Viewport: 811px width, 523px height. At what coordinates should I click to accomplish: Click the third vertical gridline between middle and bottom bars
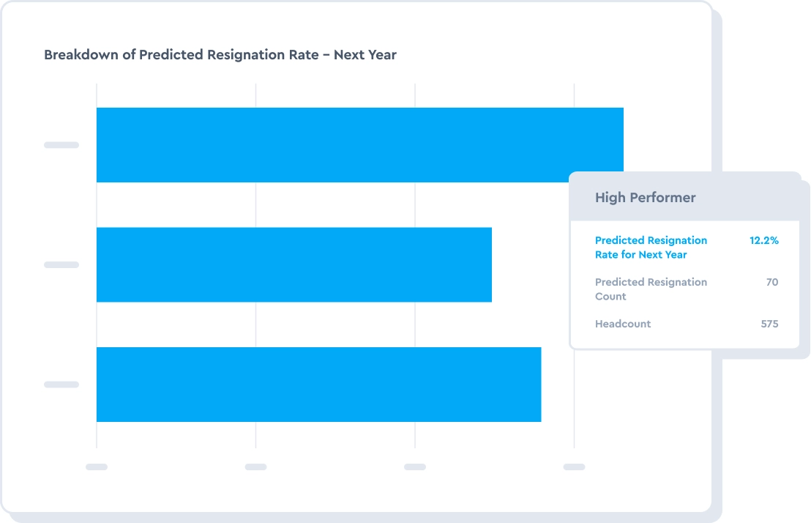pos(415,324)
